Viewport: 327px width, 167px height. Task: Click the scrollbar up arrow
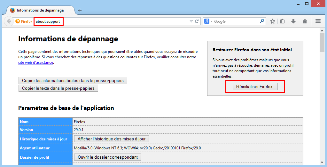pos(322,31)
